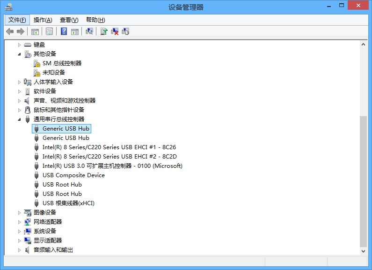Click the 系统设备 computer icon
The image size is (372, 270).
[28, 231]
